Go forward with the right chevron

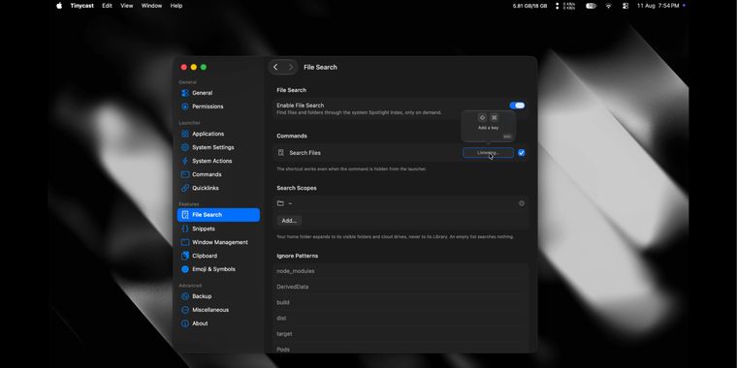[291, 67]
